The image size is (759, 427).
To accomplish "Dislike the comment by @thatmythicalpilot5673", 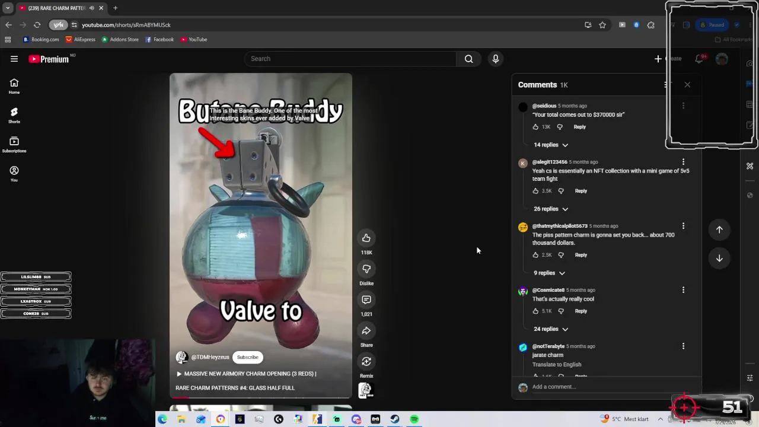I will coord(561,255).
